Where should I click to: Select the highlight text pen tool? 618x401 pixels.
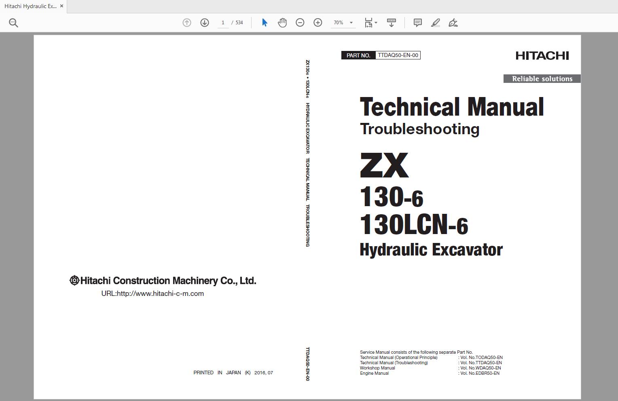pos(436,23)
